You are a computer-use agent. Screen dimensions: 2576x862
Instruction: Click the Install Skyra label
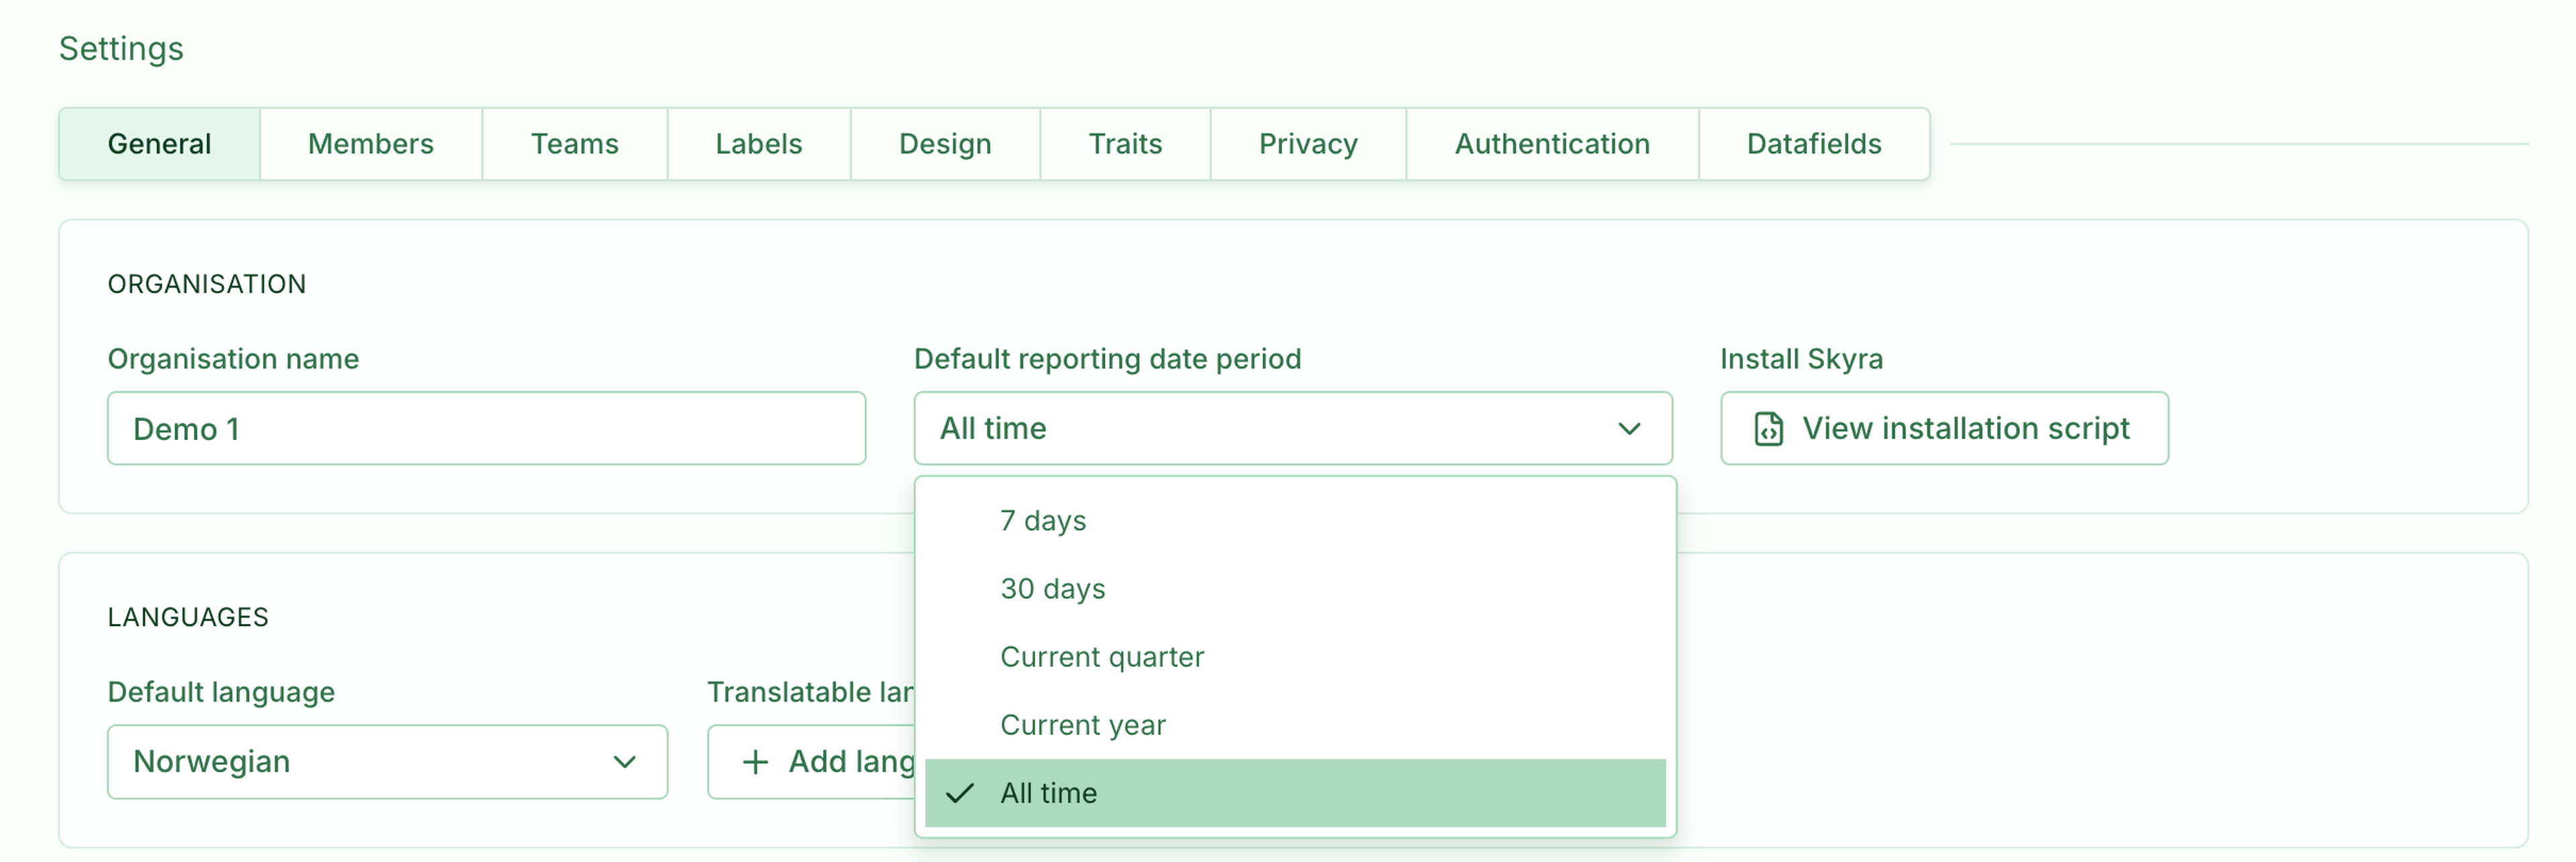pos(1801,359)
